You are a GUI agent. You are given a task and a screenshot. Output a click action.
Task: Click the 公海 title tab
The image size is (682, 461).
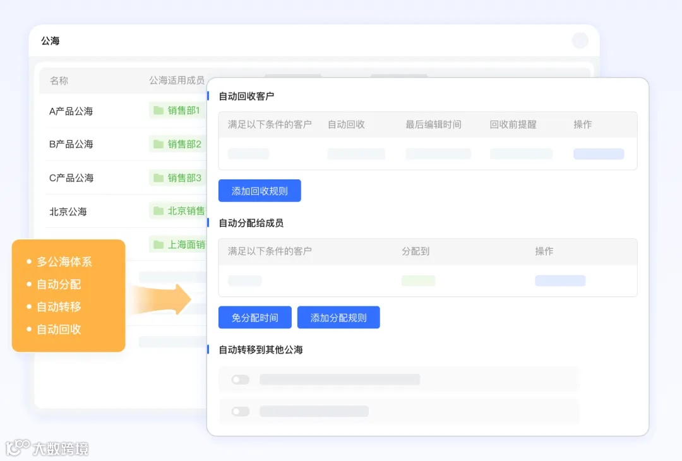tap(51, 40)
